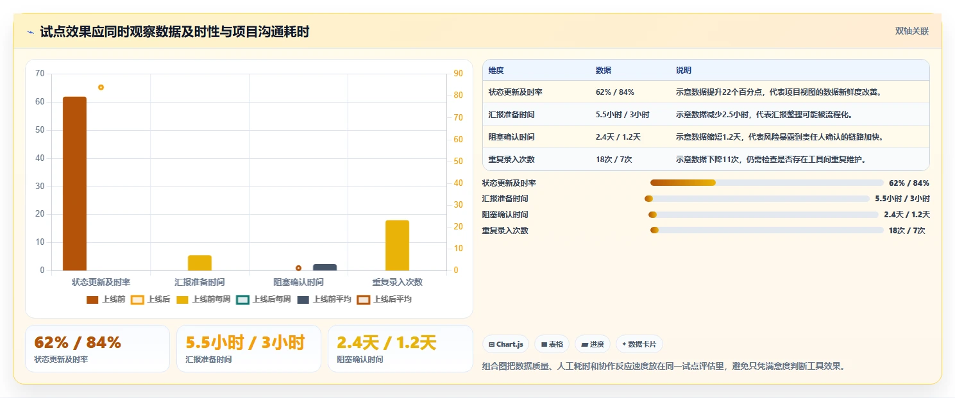The image size is (955, 398).
Task: Toggle the 上线前每周 legend item
Action: 203,299
